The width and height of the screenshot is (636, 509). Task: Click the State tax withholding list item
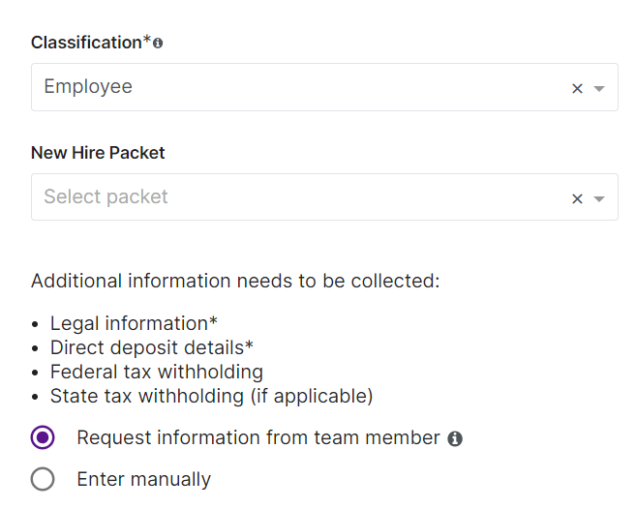click(211, 396)
